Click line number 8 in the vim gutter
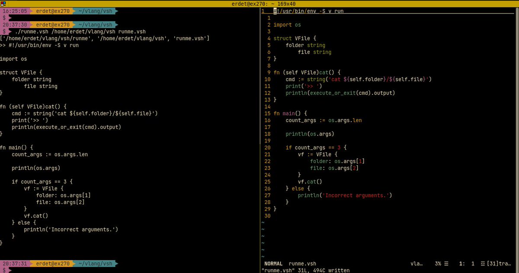This screenshot has width=519, height=273. 269,66
